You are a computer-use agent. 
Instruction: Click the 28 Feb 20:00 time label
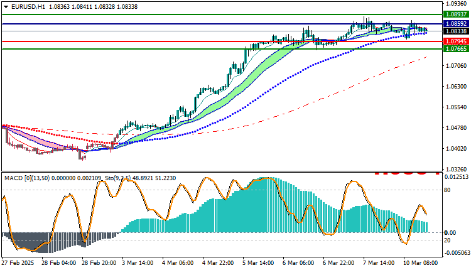[x=99, y=263]
